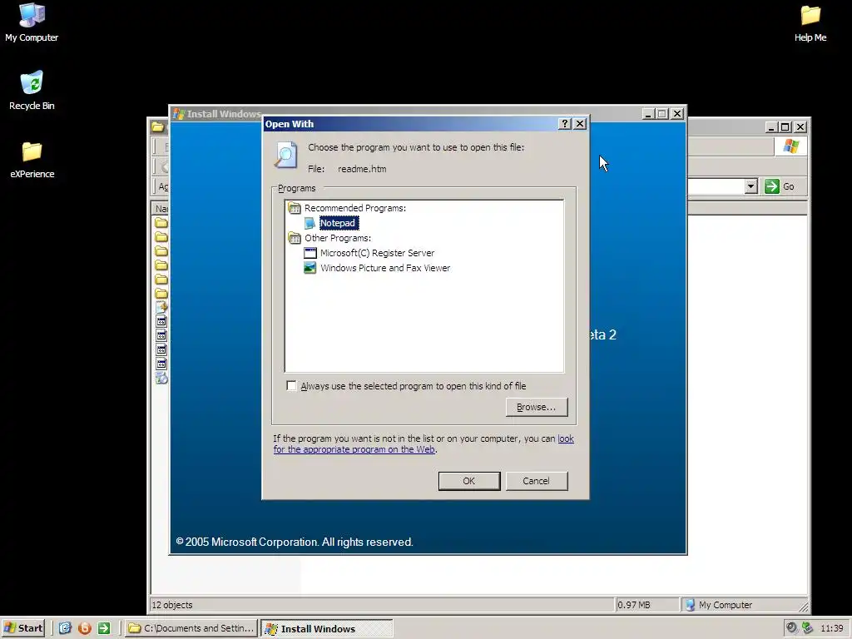Click the Go button in Explorer window
The image size is (852, 639).
coord(780,186)
